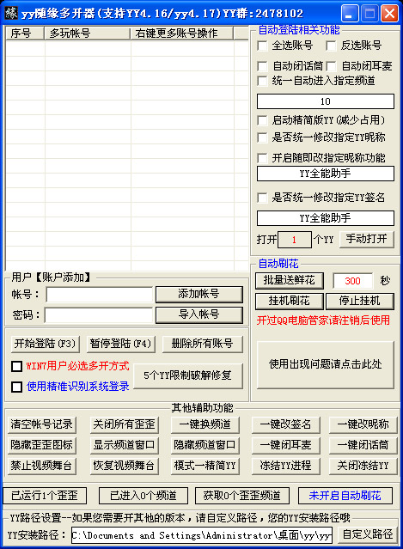Click 关闭所有歪歪 button

pyautogui.click(x=125, y=424)
